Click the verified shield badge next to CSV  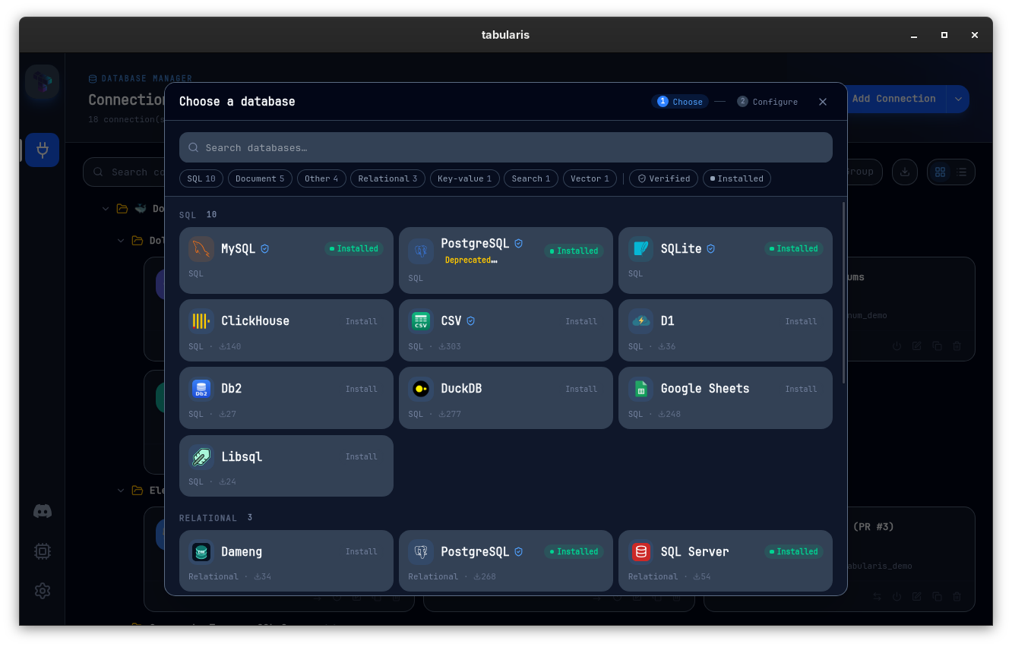click(x=470, y=321)
